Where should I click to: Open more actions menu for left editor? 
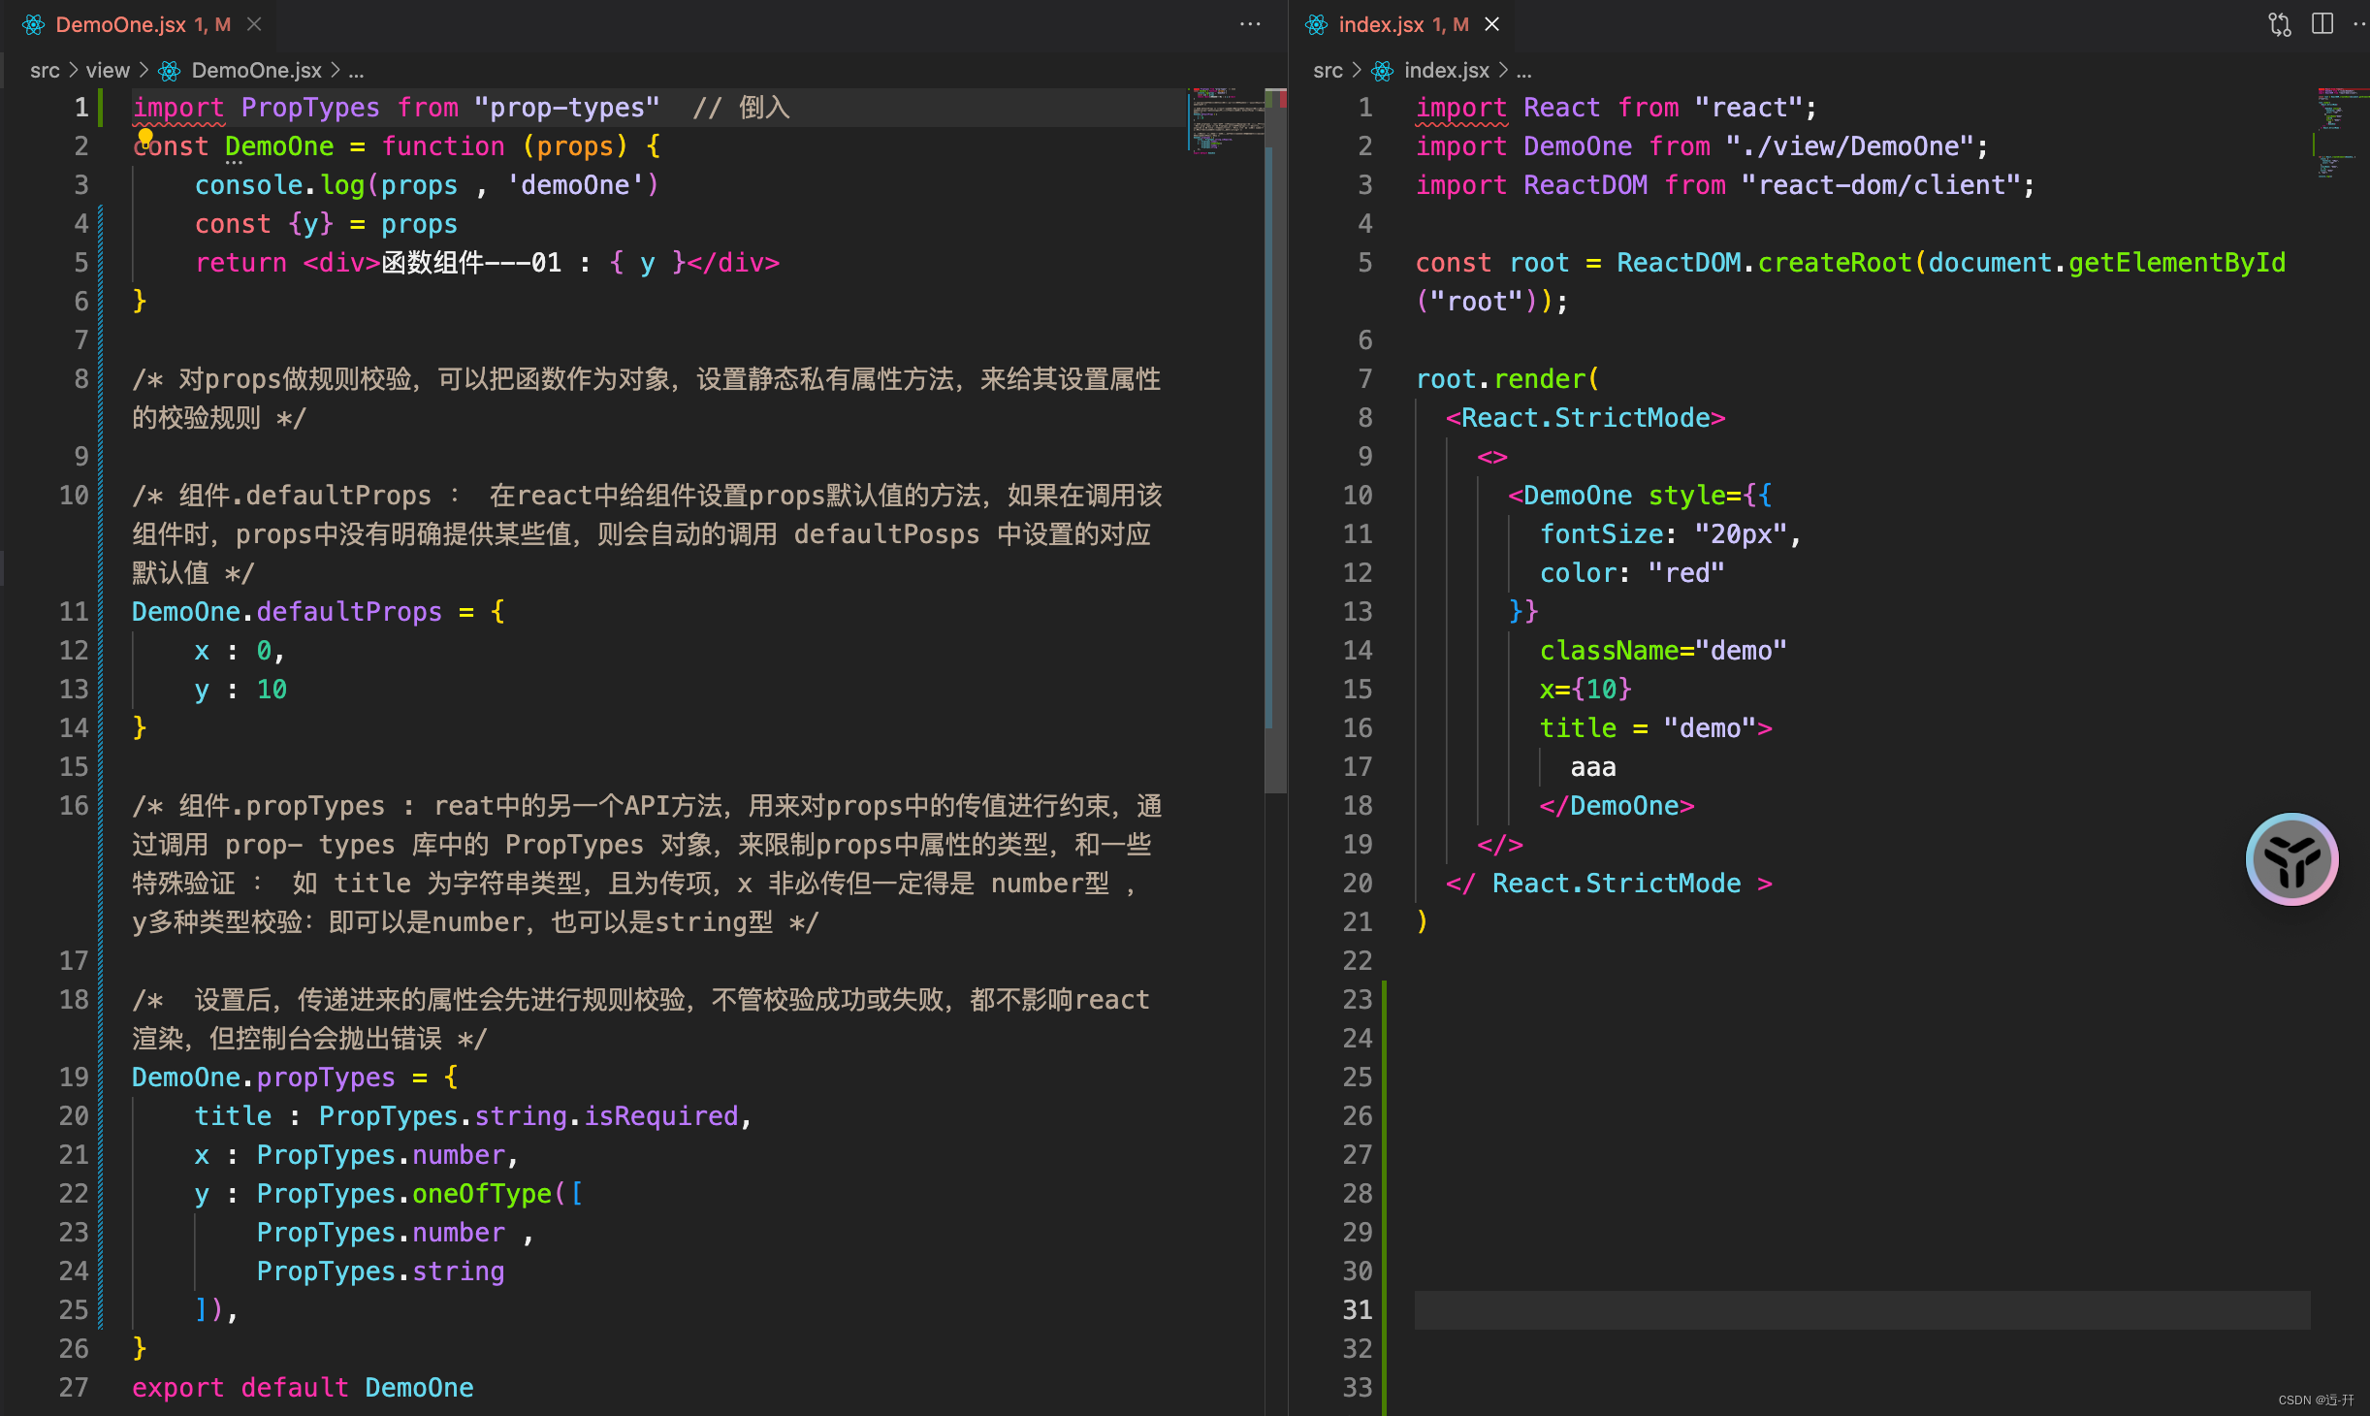pyautogui.click(x=1250, y=24)
